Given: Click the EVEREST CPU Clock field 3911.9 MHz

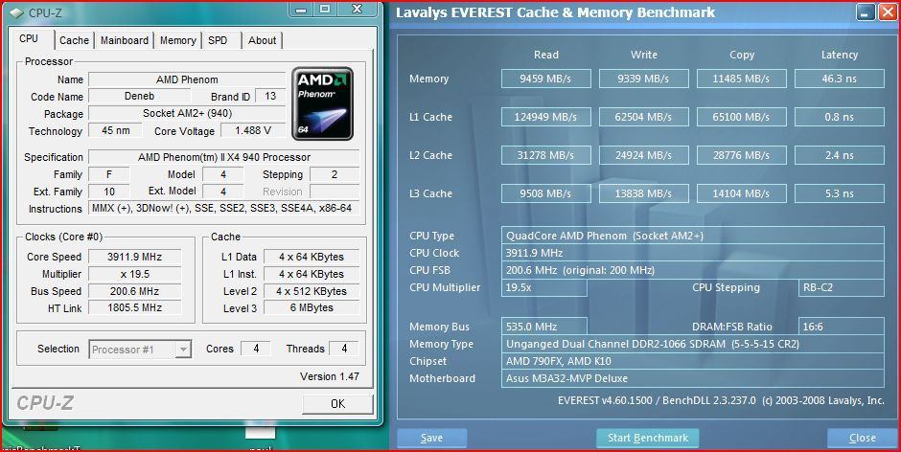Looking at the screenshot, I should 692,253.
